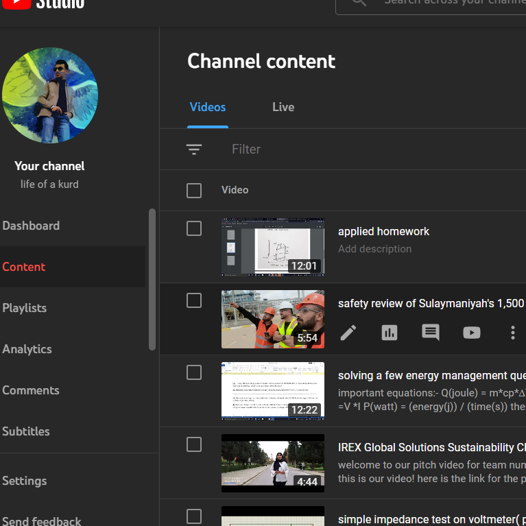Open Analytics in the sidebar
This screenshot has height=526, width=526.
tap(73, 349)
